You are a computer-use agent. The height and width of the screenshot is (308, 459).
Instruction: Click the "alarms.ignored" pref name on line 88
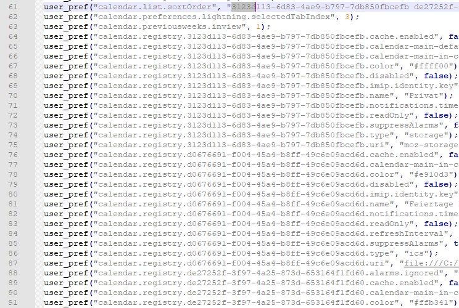pyautogui.click(x=404, y=274)
